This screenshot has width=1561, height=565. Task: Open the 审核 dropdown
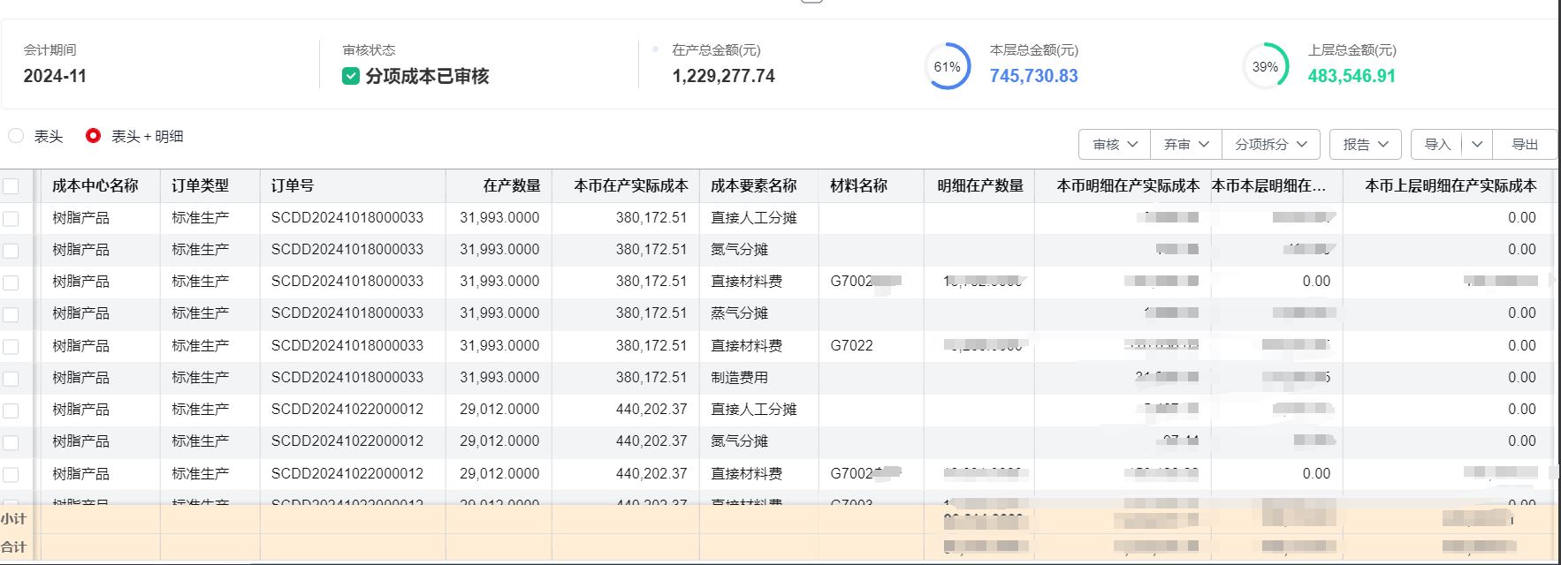1114,144
